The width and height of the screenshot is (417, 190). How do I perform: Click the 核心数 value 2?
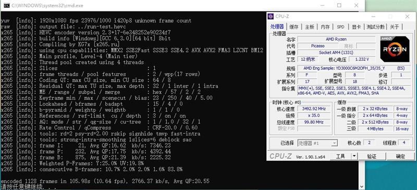click(x=369, y=143)
